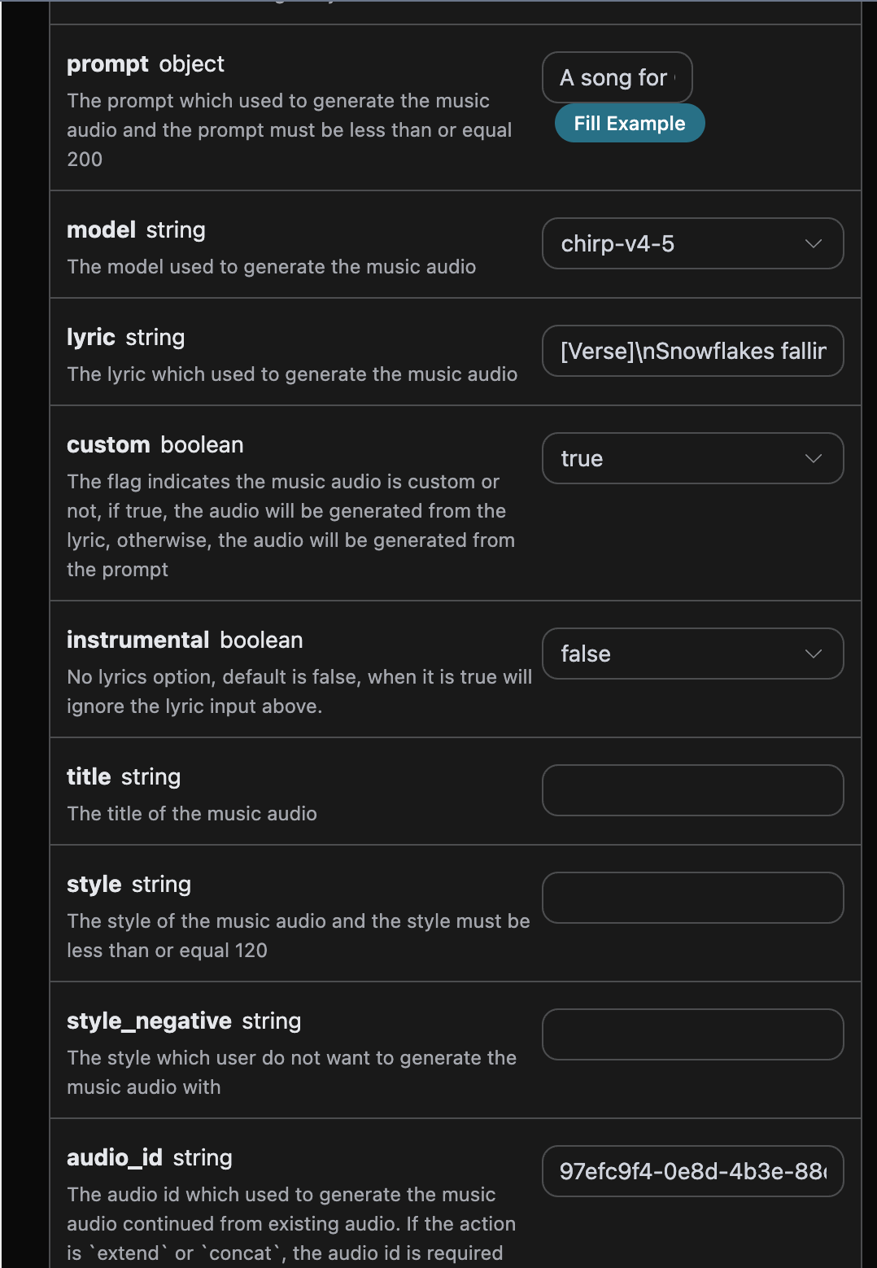Click the chevron arrow in the model dropdown

pos(813,243)
